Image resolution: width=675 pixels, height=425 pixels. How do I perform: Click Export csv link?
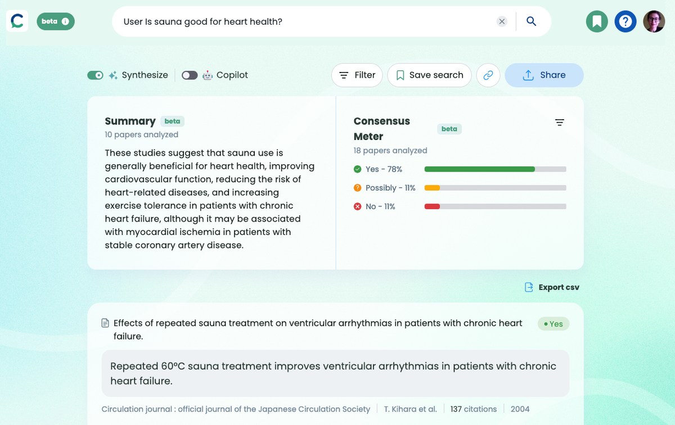click(552, 287)
